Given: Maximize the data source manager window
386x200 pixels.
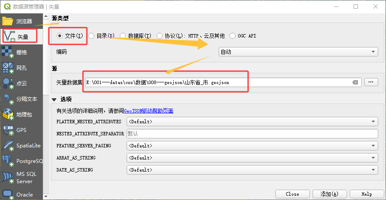Looking at the screenshot, I should click(x=356, y=6).
